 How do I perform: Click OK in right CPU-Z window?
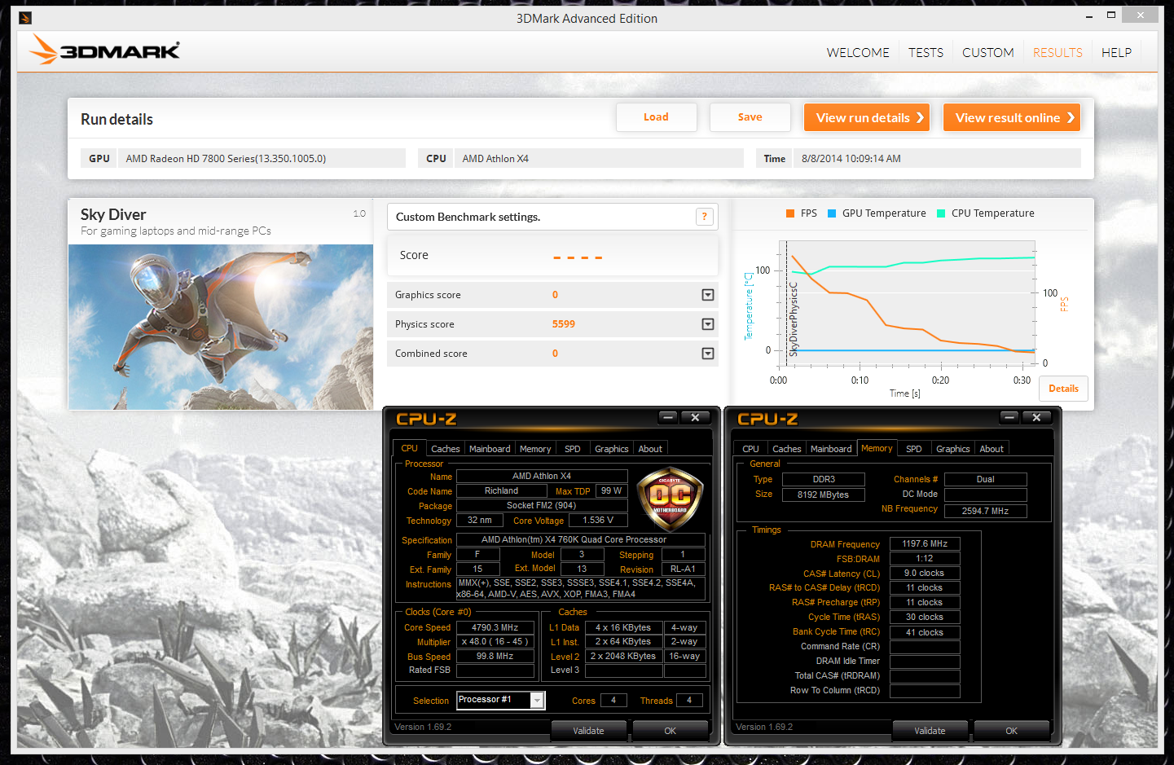1011,731
